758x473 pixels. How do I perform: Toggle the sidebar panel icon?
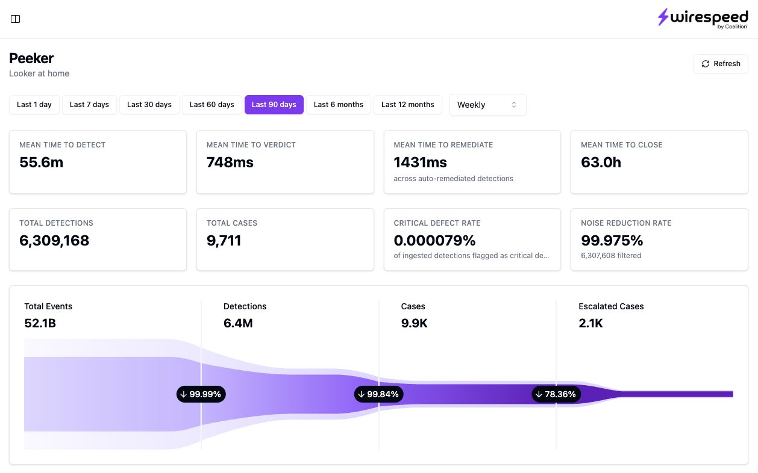point(16,19)
